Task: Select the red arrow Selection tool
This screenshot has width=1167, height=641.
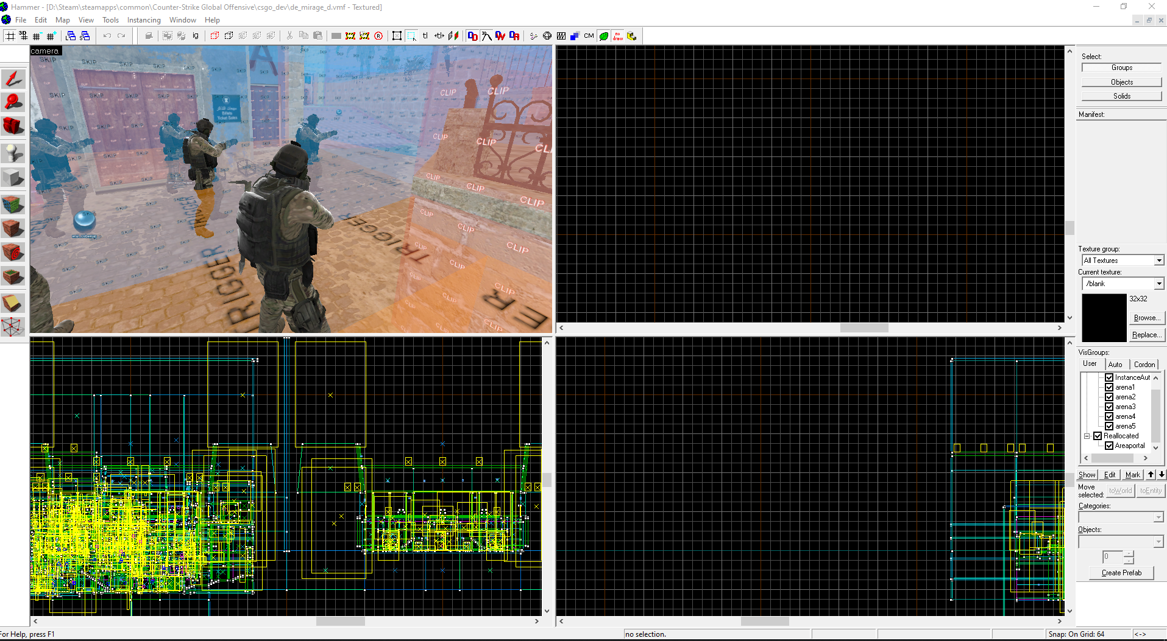Action: click(x=13, y=79)
